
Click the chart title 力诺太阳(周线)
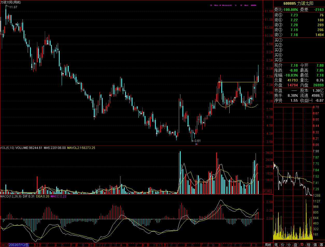tap(11, 2)
